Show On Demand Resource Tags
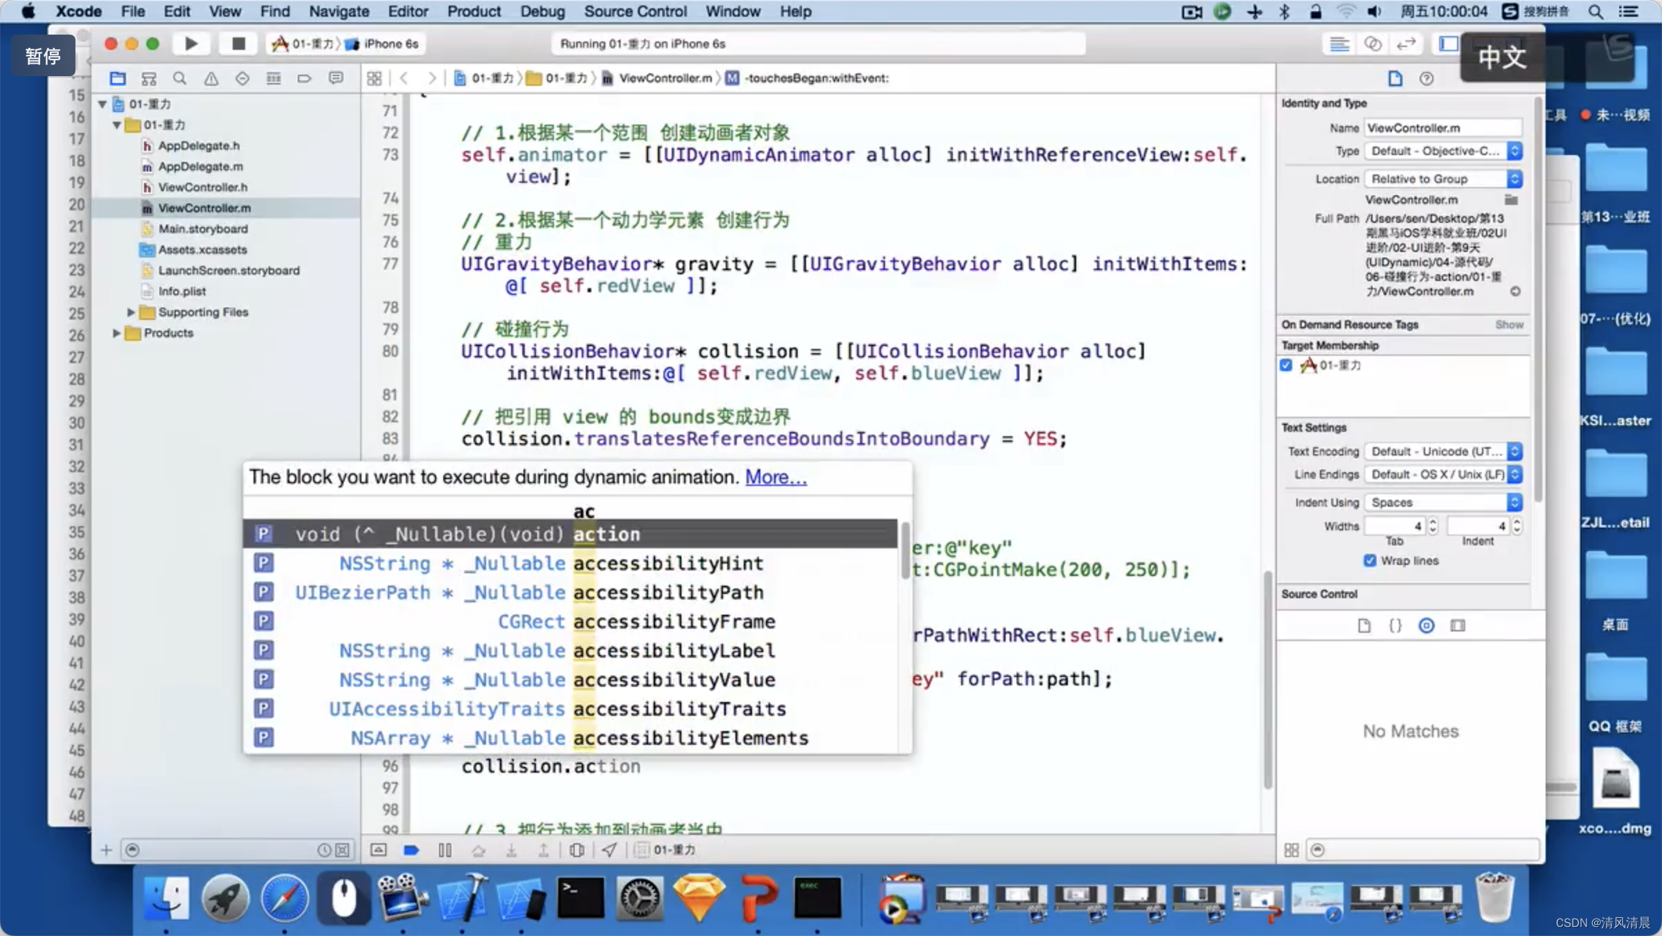The width and height of the screenshot is (1662, 936). coord(1509,325)
